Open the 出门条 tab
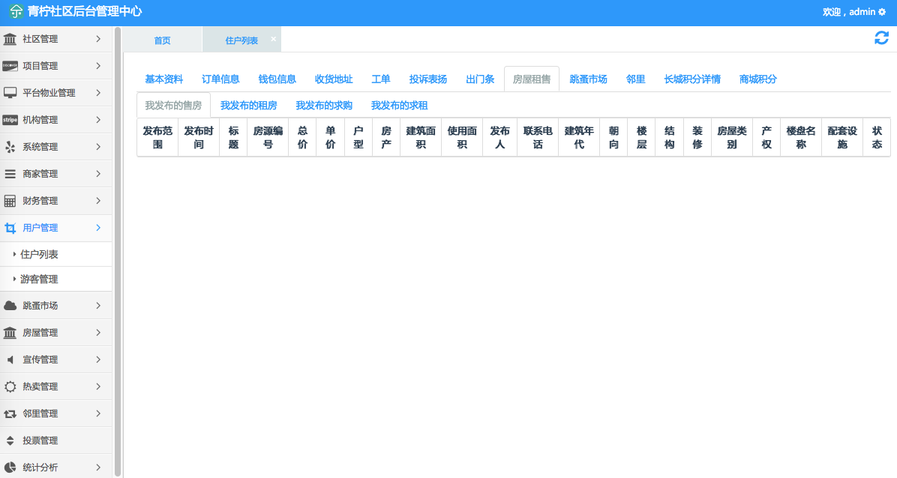897x478 pixels. pos(480,79)
